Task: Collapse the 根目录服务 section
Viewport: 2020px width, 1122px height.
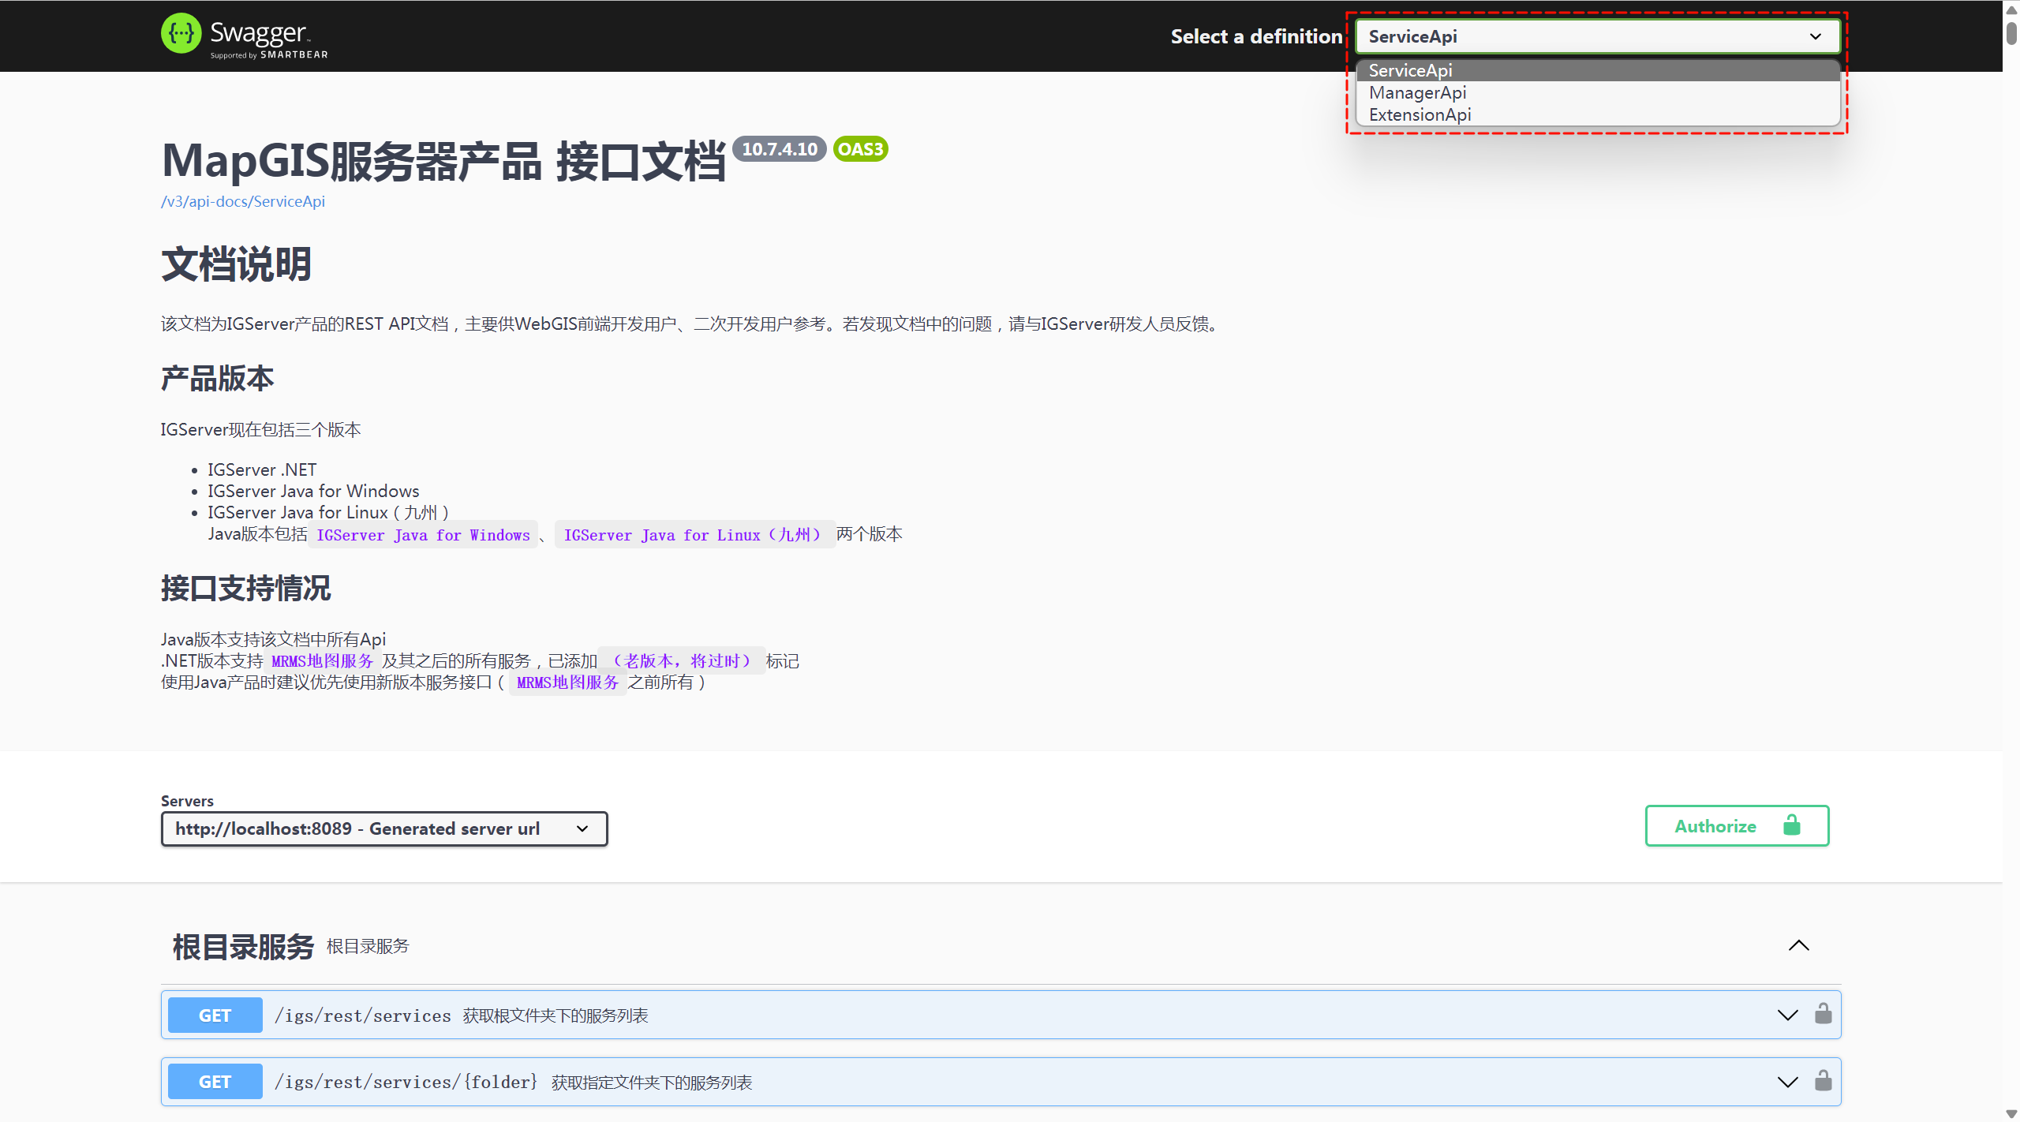Action: click(x=1797, y=945)
